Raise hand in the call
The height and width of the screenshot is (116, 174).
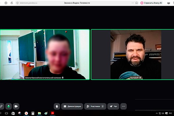pyautogui.click(x=57, y=106)
